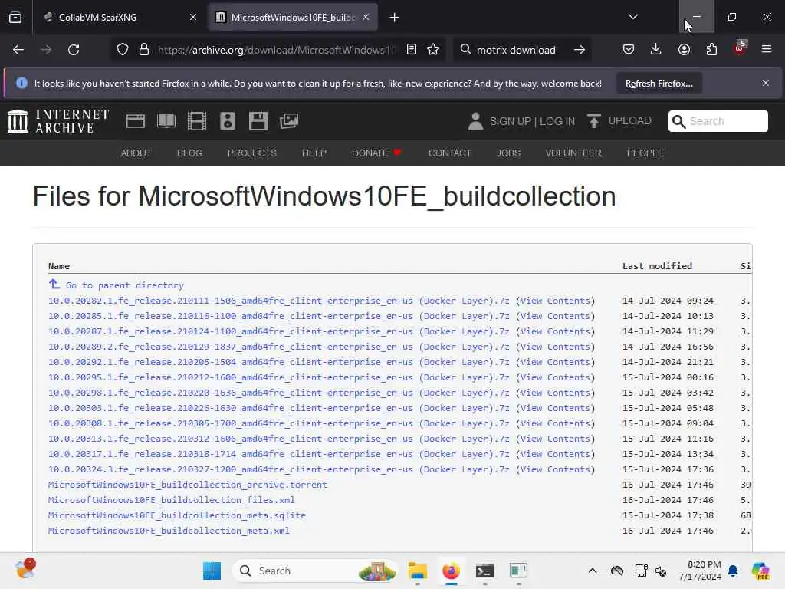Screen dimensions: 785x589
Task: Download the 10.0.20303.1 Docker Layer file
Action: [278, 408]
